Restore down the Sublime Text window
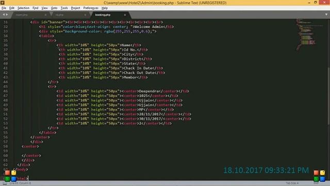 316,3
